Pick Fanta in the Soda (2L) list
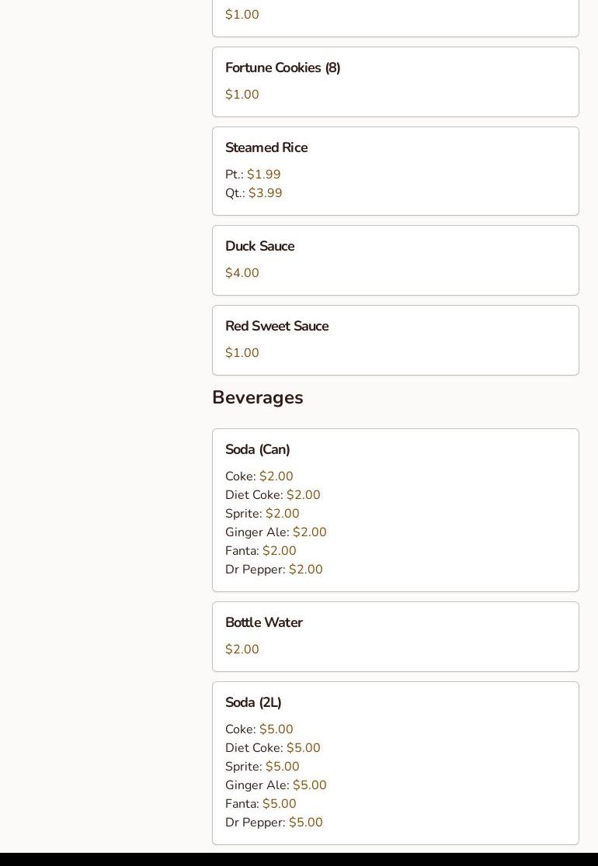 tap(261, 804)
